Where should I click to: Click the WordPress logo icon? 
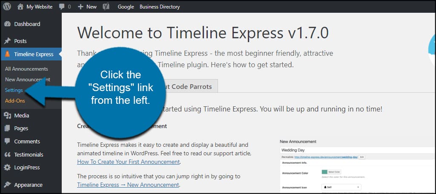click(7, 7)
